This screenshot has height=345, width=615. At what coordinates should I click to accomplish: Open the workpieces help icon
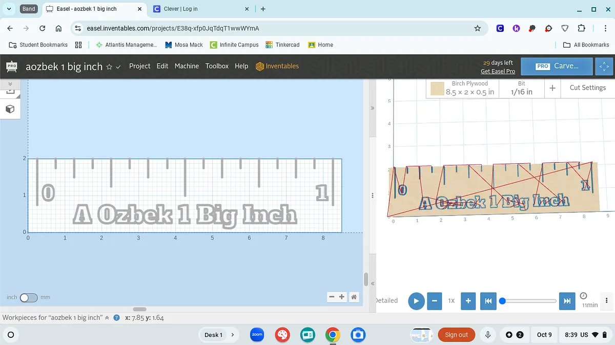coord(116,318)
